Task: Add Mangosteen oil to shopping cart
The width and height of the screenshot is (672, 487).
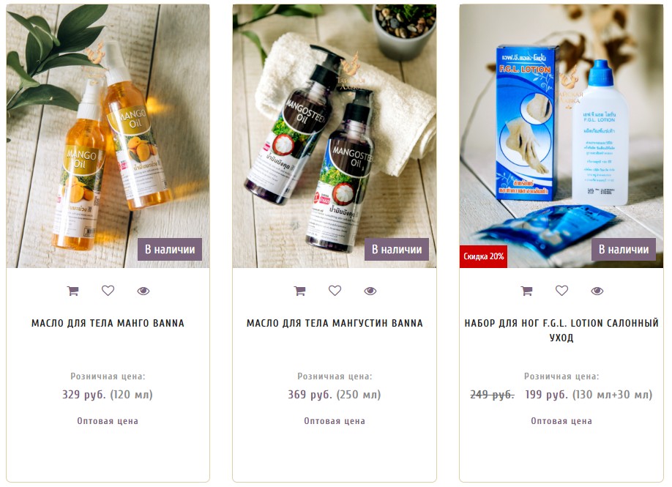Action: pyautogui.click(x=300, y=291)
